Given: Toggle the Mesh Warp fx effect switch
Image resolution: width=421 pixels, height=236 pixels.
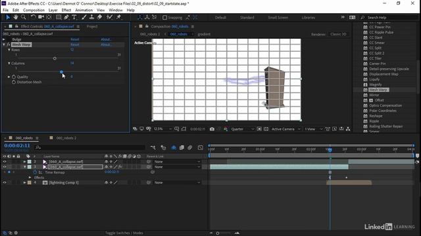Looking at the screenshot, I should coord(9,45).
